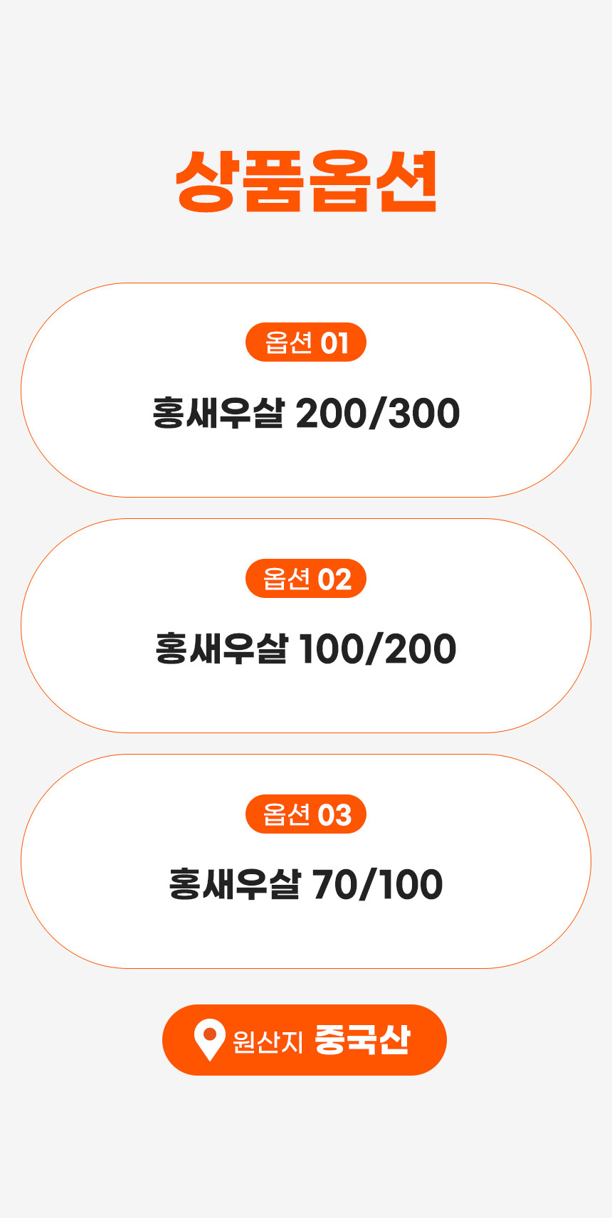Click the map pin icon
The image size is (612, 1218).
(x=209, y=1039)
